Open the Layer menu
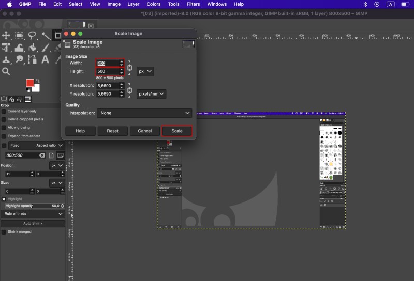This screenshot has height=281, width=414. [x=134, y=4]
